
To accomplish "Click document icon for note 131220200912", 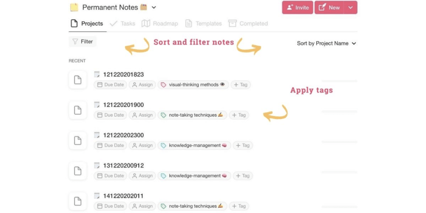I will click(78, 171).
